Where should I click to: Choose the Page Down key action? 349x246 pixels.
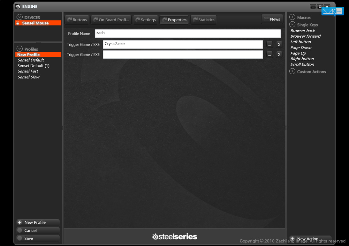[x=301, y=48]
